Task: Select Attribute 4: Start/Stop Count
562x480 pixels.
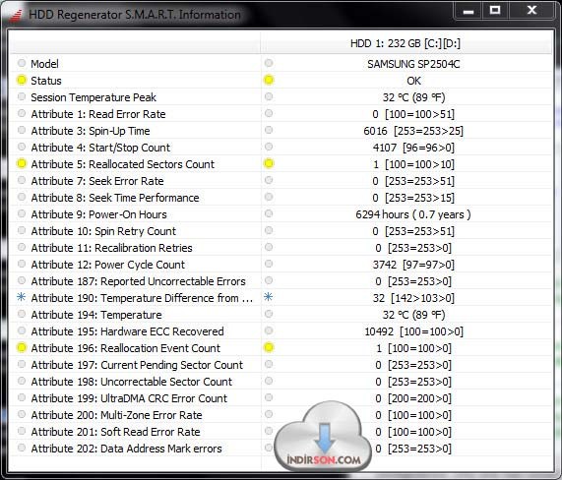Action: point(100,148)
